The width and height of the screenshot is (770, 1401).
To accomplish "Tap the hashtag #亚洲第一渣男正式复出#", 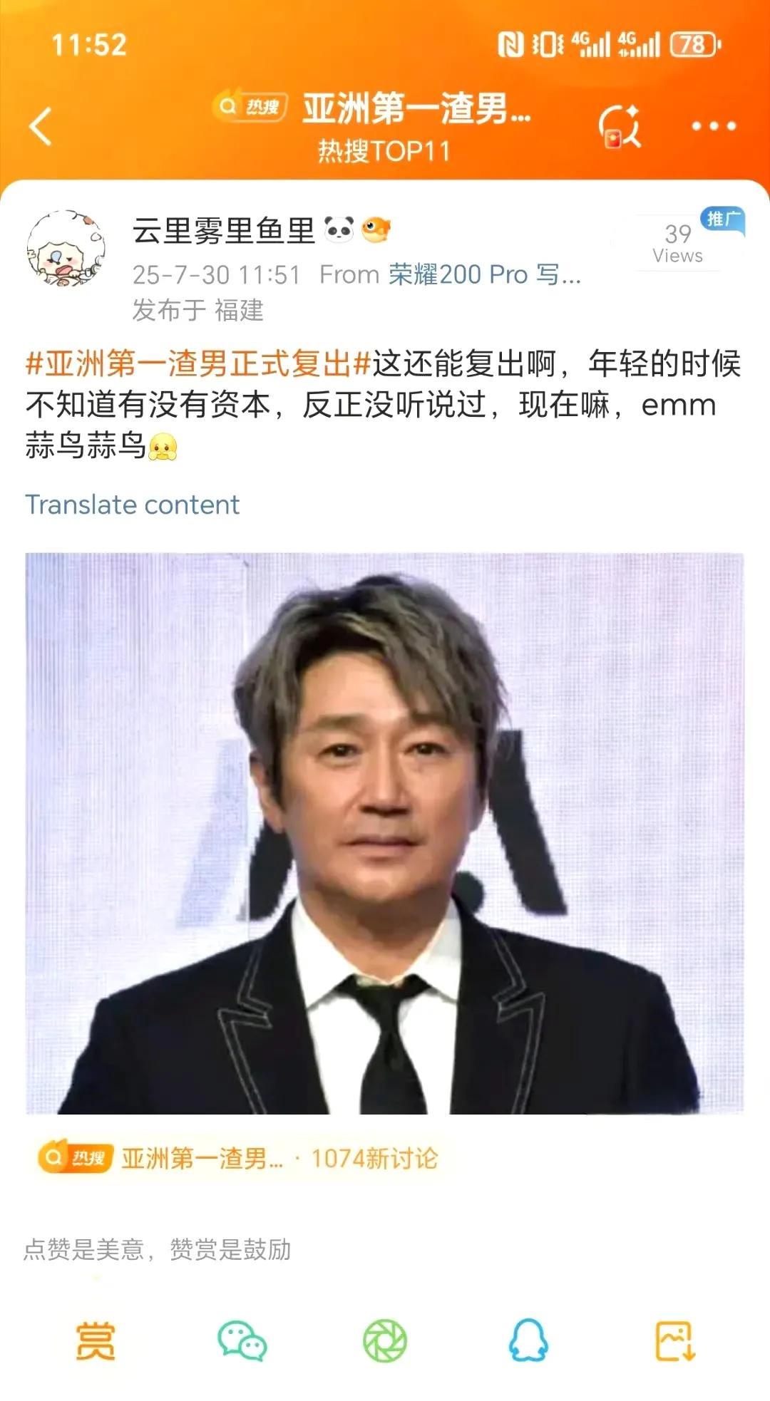I will click(198, 363).
